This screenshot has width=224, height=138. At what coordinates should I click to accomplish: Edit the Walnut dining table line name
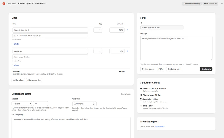pos(50,30)
